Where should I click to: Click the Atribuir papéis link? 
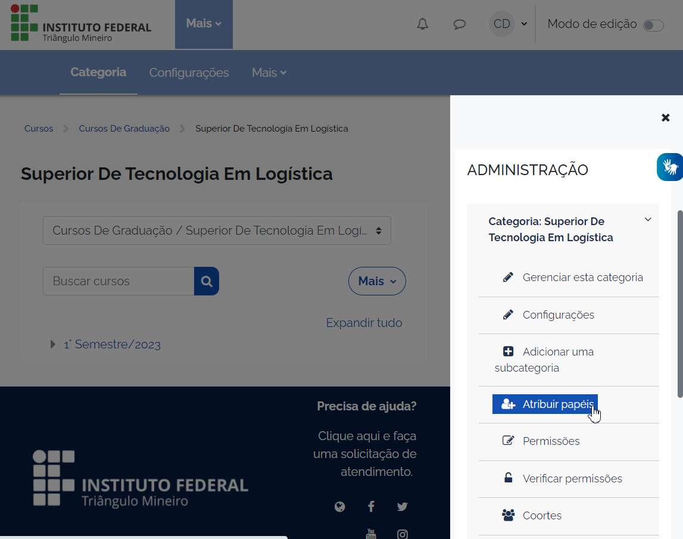(557, 404)
